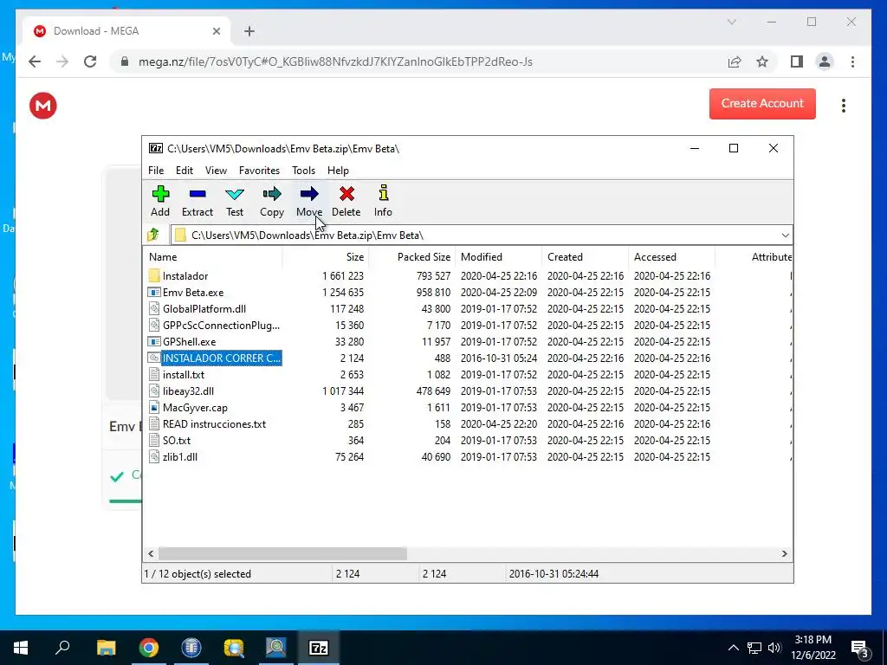Image resolution: width=887 pixels, height=665 pixels.
Task: Open File Explorer from the taskbar
Action: pos(106,648)
